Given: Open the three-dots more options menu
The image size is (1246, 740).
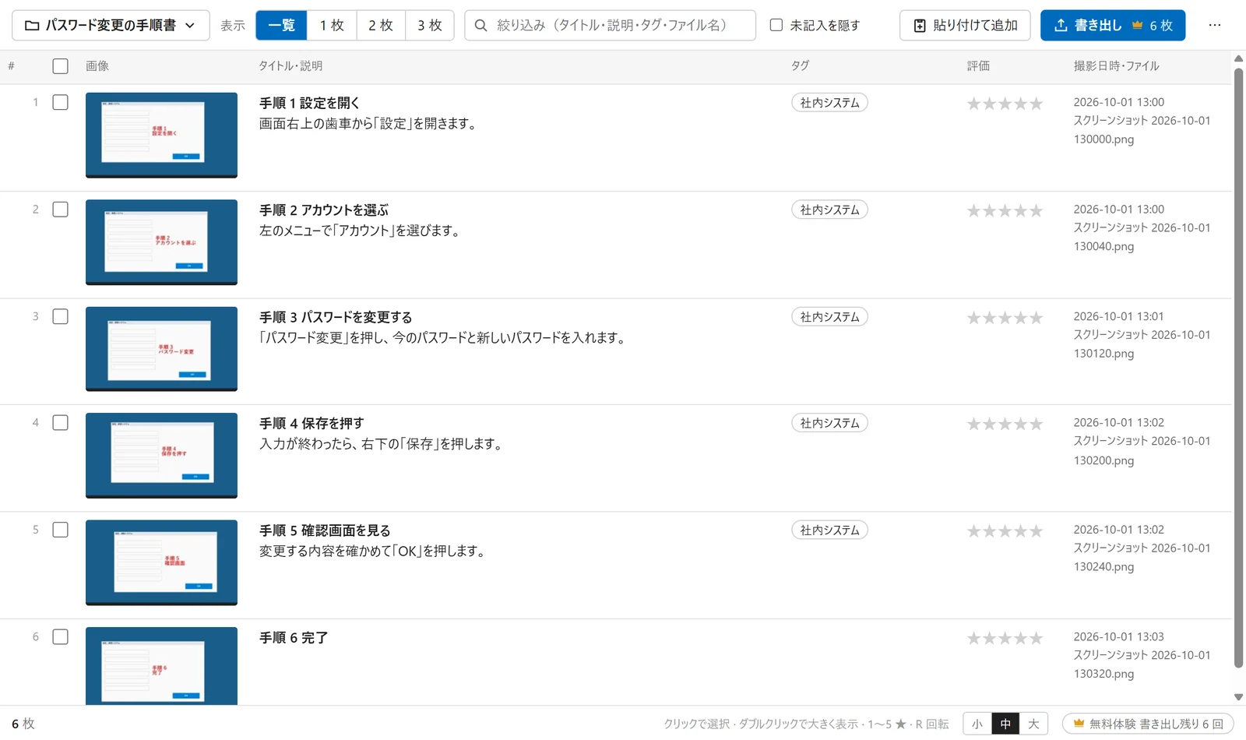Looking at the screenshot, I should pos(1215,25).
